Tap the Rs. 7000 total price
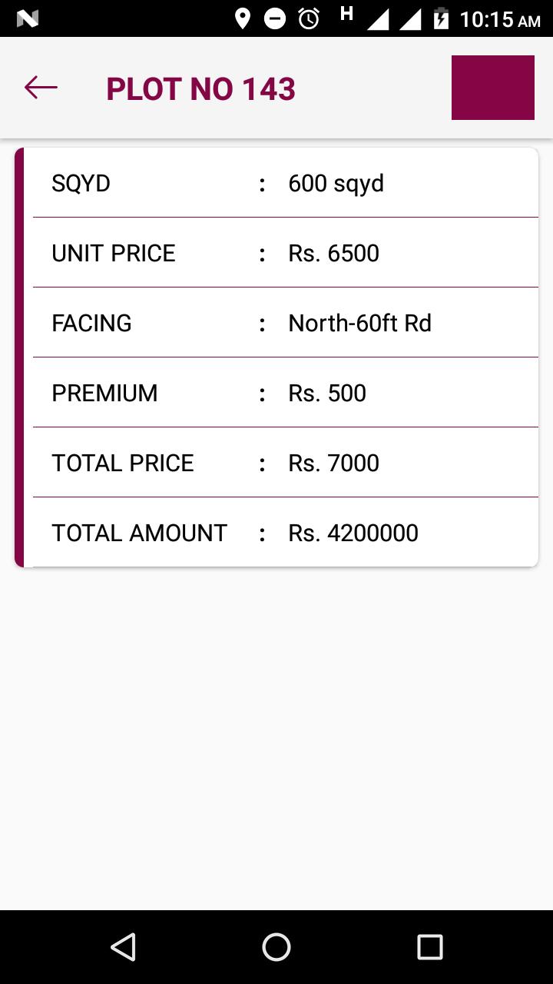 333,463
